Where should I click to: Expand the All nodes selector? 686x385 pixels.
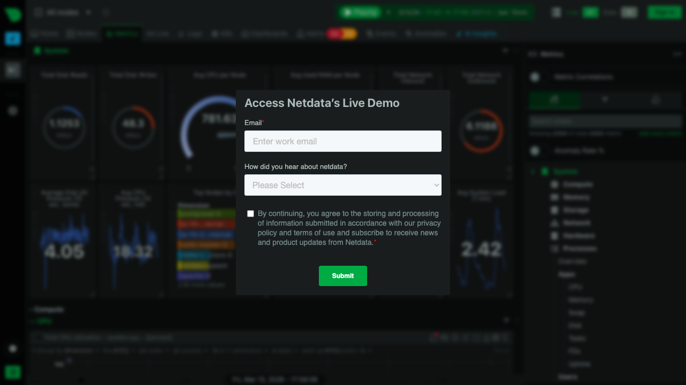click(88, 12)
